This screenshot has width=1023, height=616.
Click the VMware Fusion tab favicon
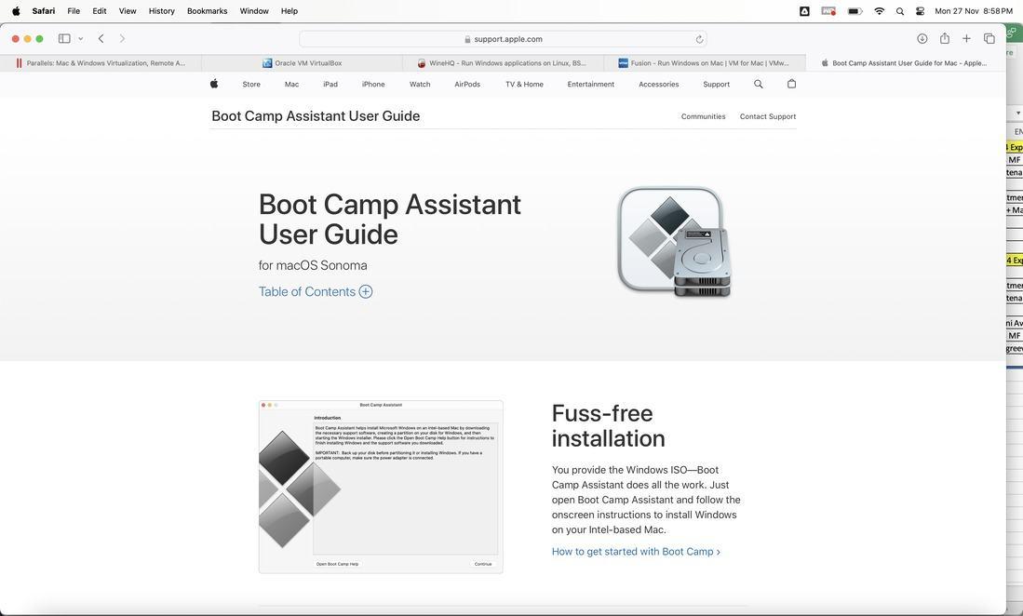tap(623, 63)
